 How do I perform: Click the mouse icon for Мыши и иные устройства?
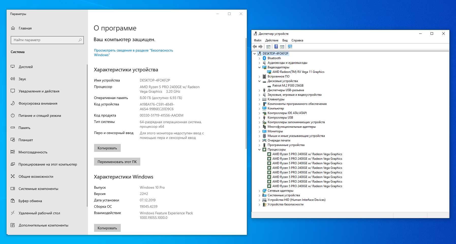tap(264, 136)
